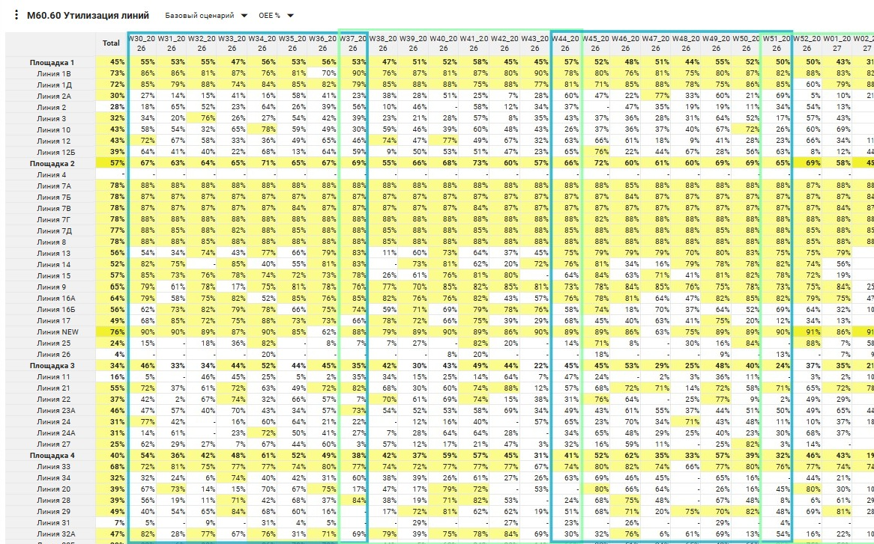The height and width of the screenshot is (544, 874).
Task: Click Площадка 1 cell 57% under W44_20
Action: (x=564, y=62)
